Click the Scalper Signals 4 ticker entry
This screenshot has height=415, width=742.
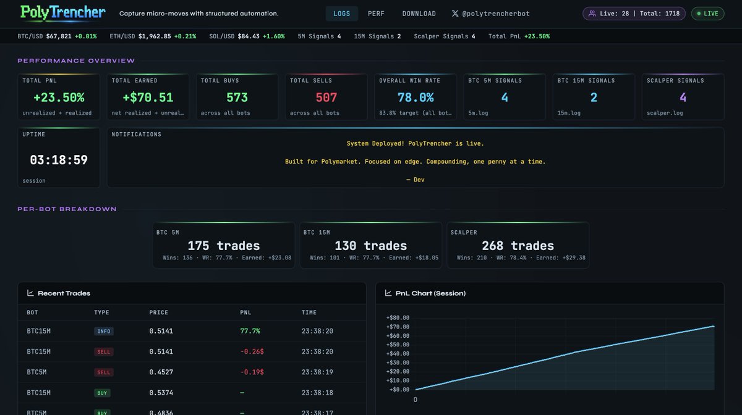coord(445,36)
